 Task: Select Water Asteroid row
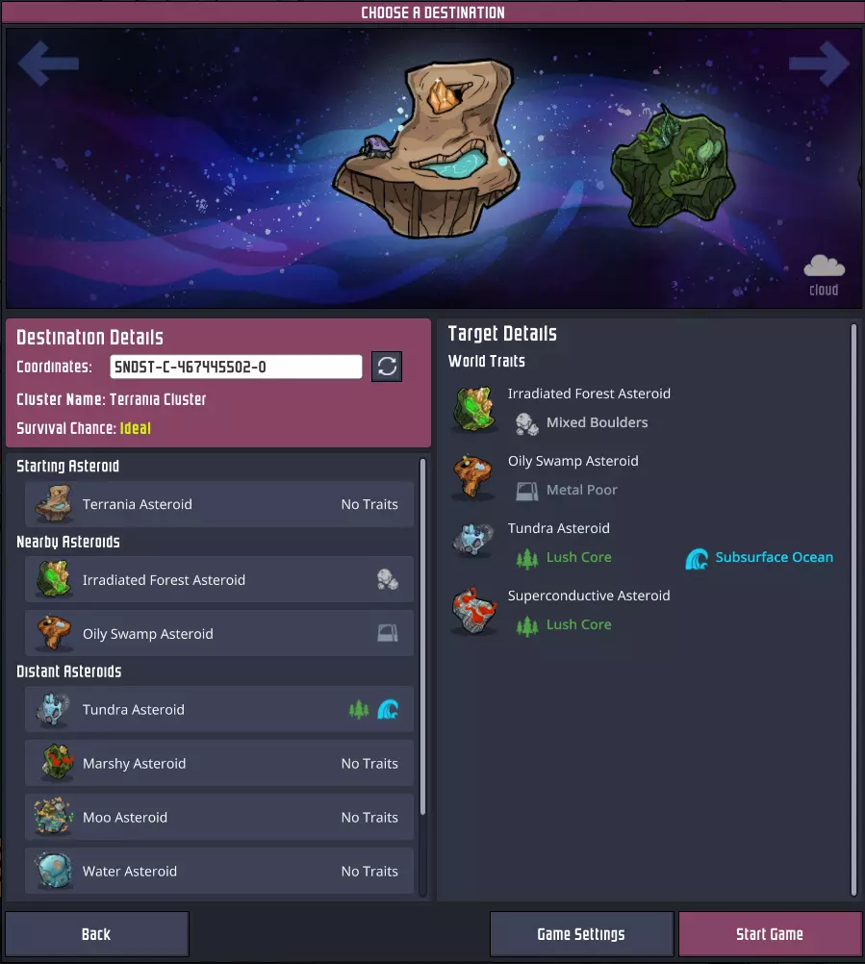click(218, 872)
